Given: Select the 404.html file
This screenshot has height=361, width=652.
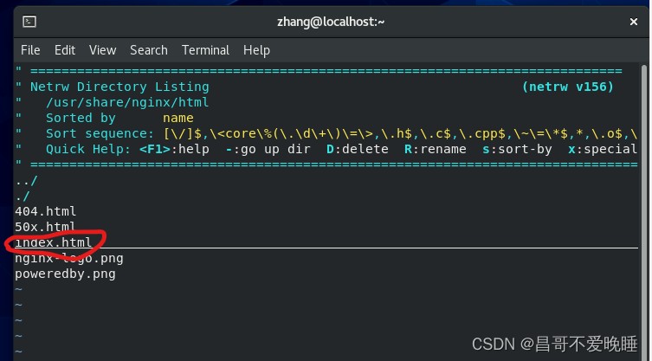Looking at the screenshot, I should [x=46, y=211].
